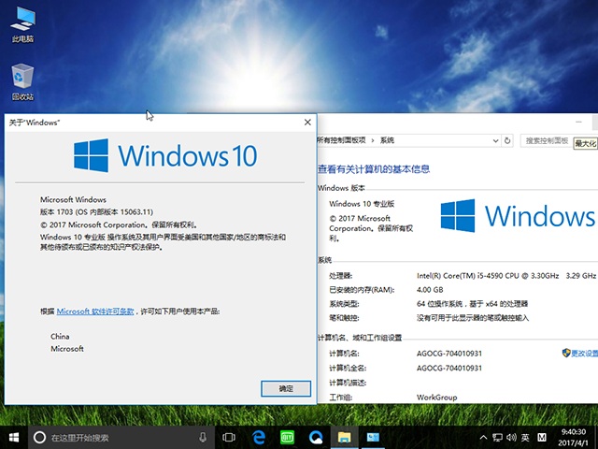Open the This PC desktop icon
This screenshot has height=449, width=598.
pos(22,25)
